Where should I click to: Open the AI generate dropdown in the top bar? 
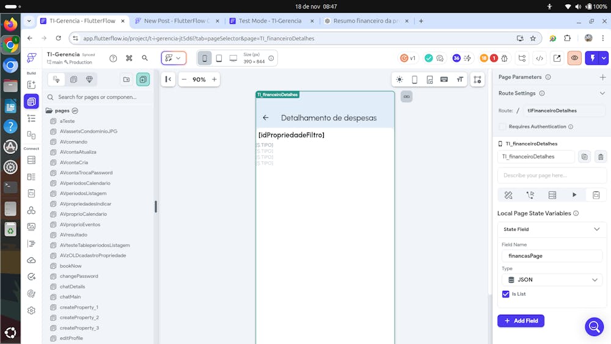coord(174,58)
